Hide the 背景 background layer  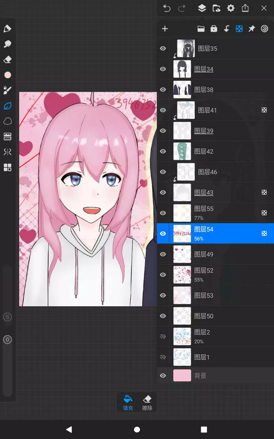point(163,376)
